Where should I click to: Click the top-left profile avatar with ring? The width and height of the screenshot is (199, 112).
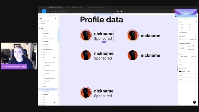point(86,35)
